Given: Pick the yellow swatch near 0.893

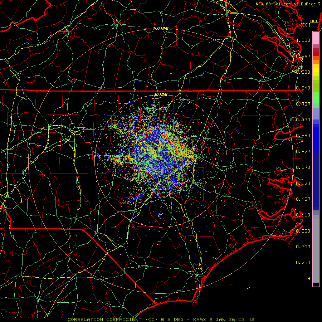Looking at the screenshot, I should pos(316,70).
